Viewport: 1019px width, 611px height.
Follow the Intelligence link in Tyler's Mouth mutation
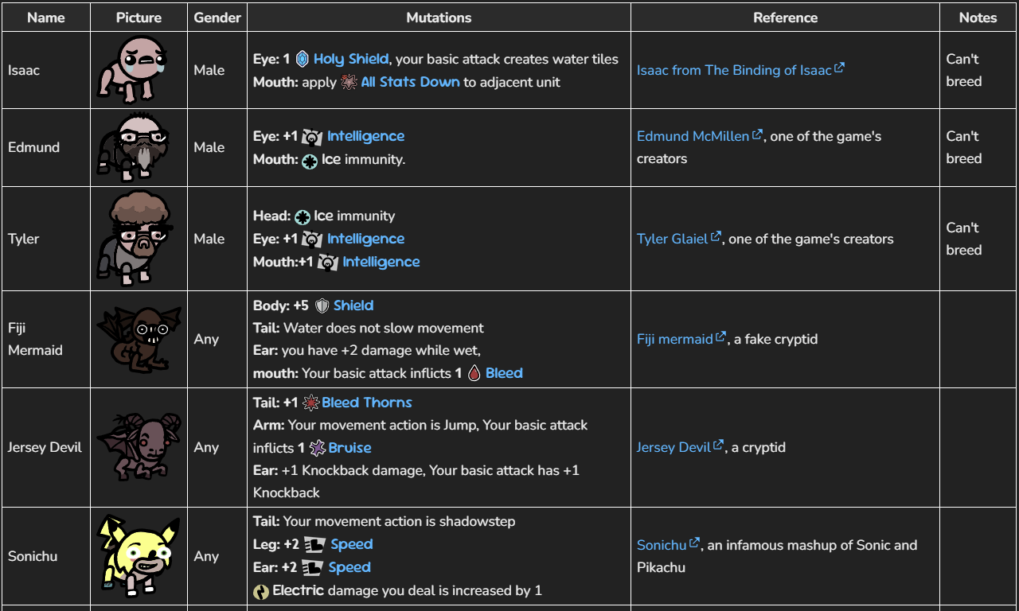[x=381, y=263]
